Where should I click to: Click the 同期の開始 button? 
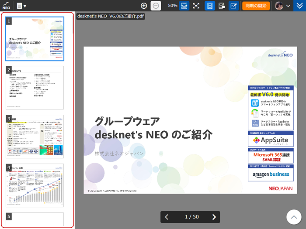256,6
